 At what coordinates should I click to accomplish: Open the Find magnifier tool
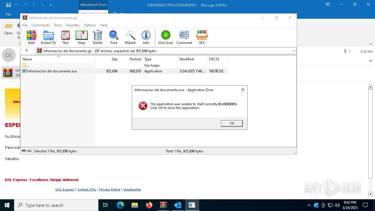pyautogui.click(x=114, y=37)
